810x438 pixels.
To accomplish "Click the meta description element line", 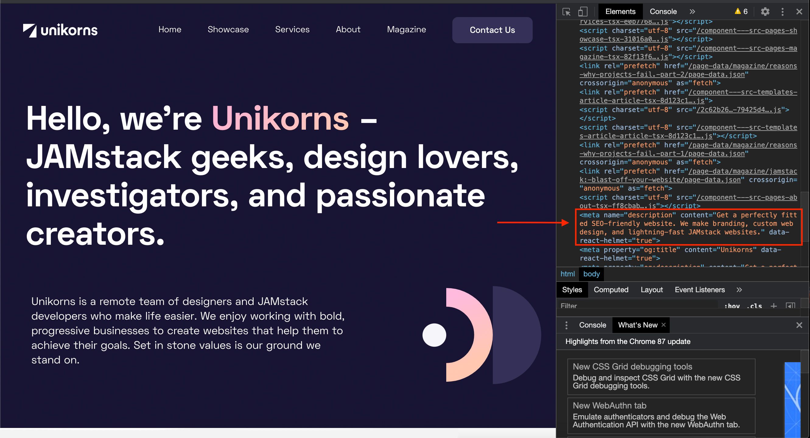I will 688,228.
